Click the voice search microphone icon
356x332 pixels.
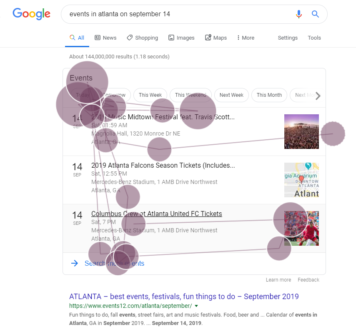click(x=298, y=14)
